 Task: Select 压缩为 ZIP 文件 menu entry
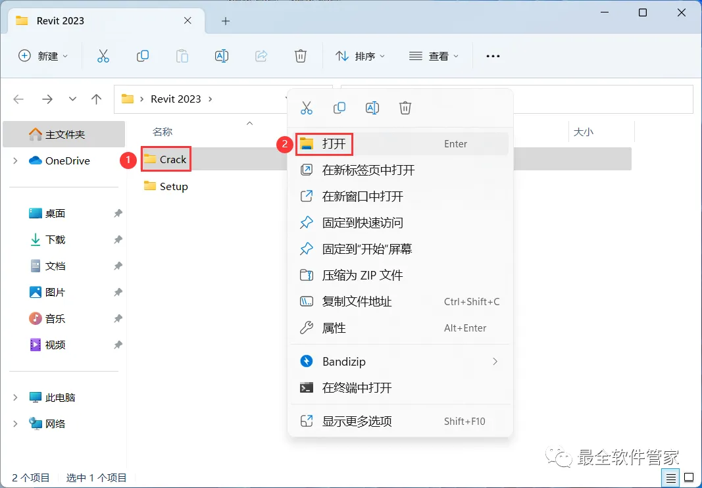pyautogui.click(x=400, y=275)
